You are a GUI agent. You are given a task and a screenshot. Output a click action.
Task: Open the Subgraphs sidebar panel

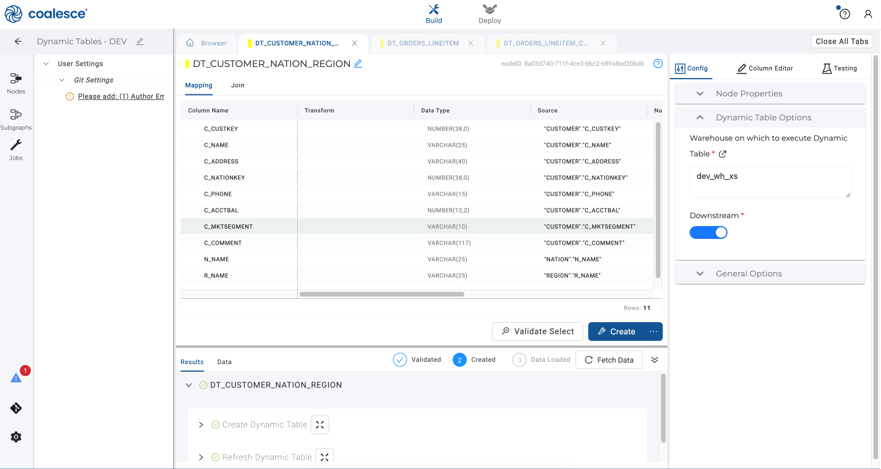(16, 119)
